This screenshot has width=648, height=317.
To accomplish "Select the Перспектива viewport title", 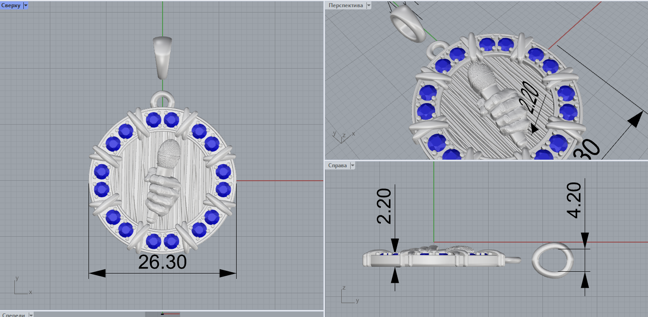I will (x=345, y=5).
